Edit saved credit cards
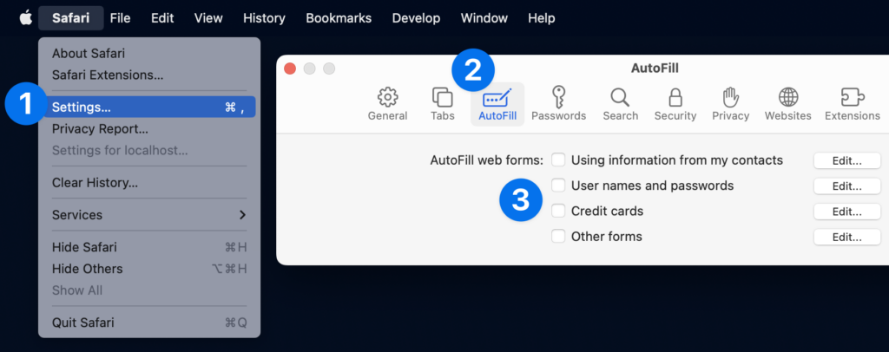 pos(847,212)
